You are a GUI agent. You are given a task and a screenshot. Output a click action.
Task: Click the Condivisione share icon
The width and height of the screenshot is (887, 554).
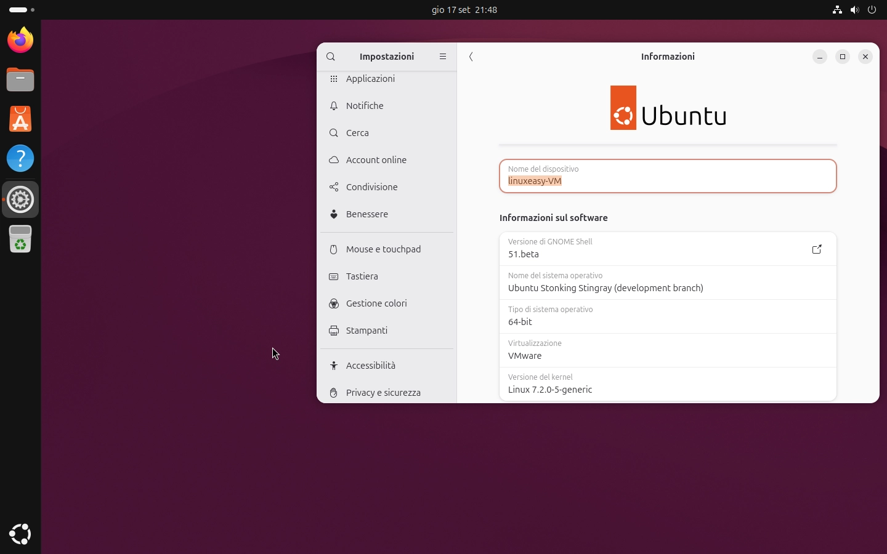tap(334, 187)
